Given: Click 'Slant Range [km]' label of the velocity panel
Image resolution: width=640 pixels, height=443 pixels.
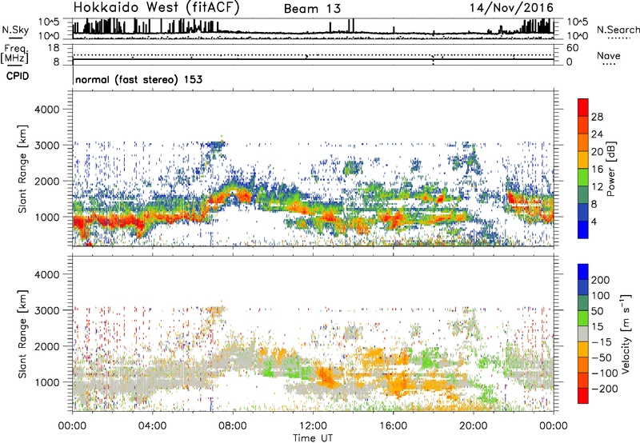Looking at the screenshot, I should point(22,333).
